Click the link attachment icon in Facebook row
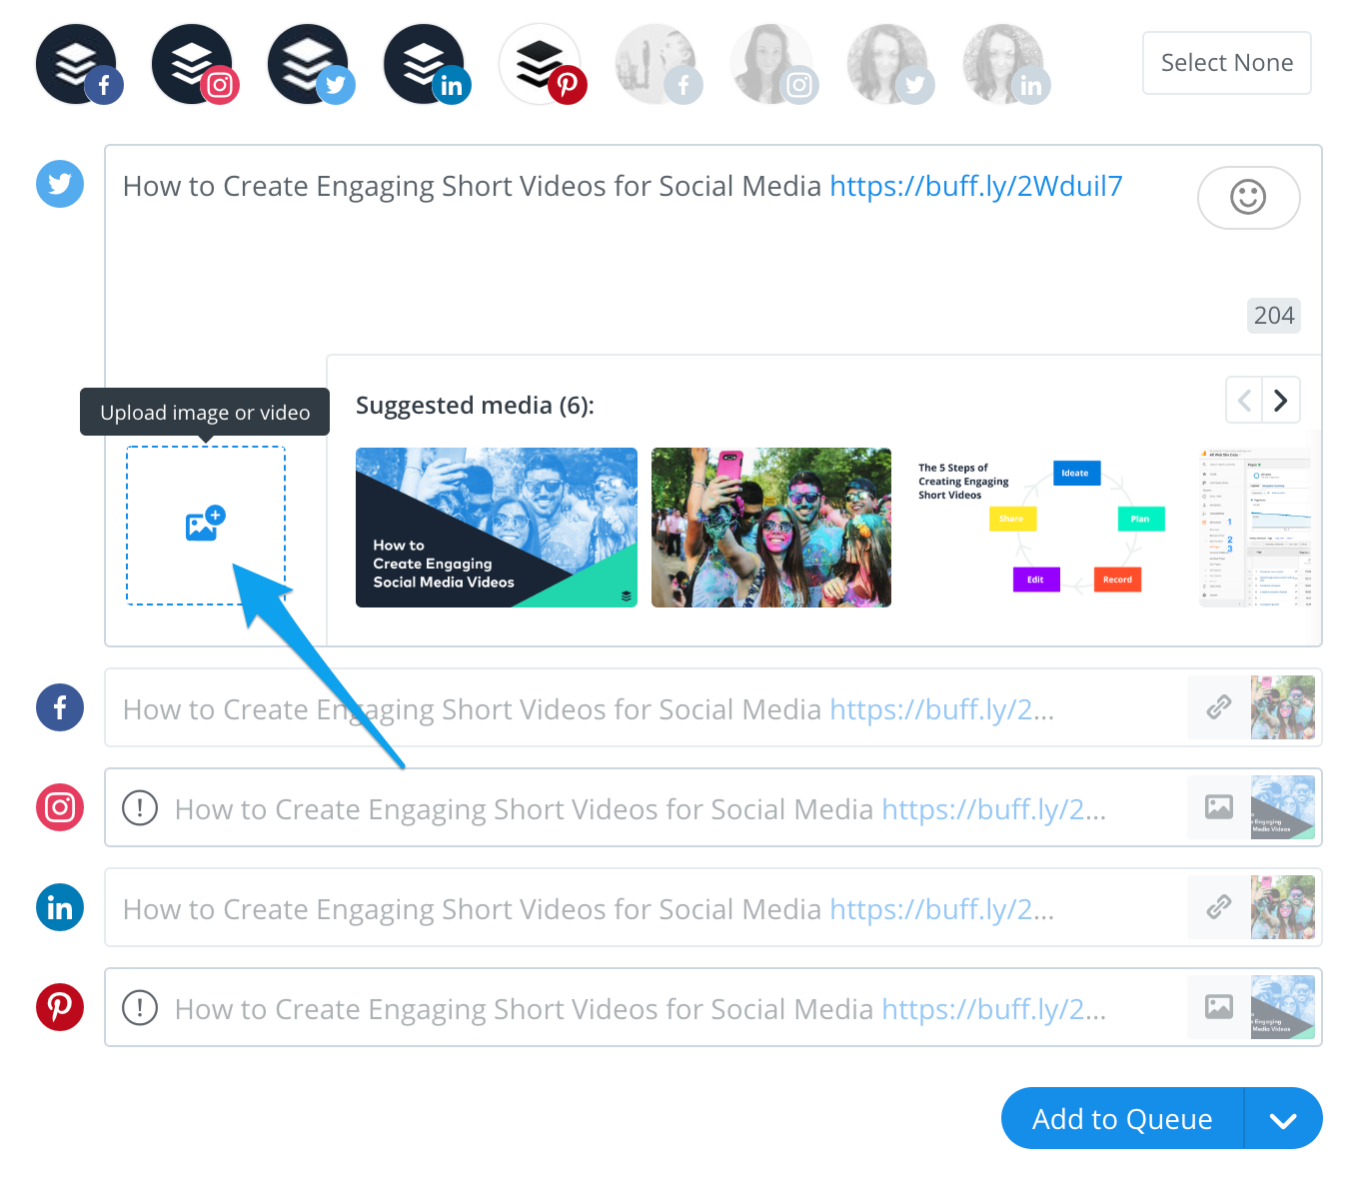The width and height of the screenshot is (1359, 1183). point(1219,707)
